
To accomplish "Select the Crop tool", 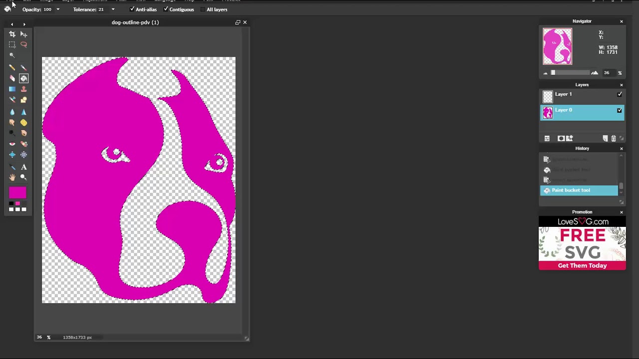I will click(12, 34).
